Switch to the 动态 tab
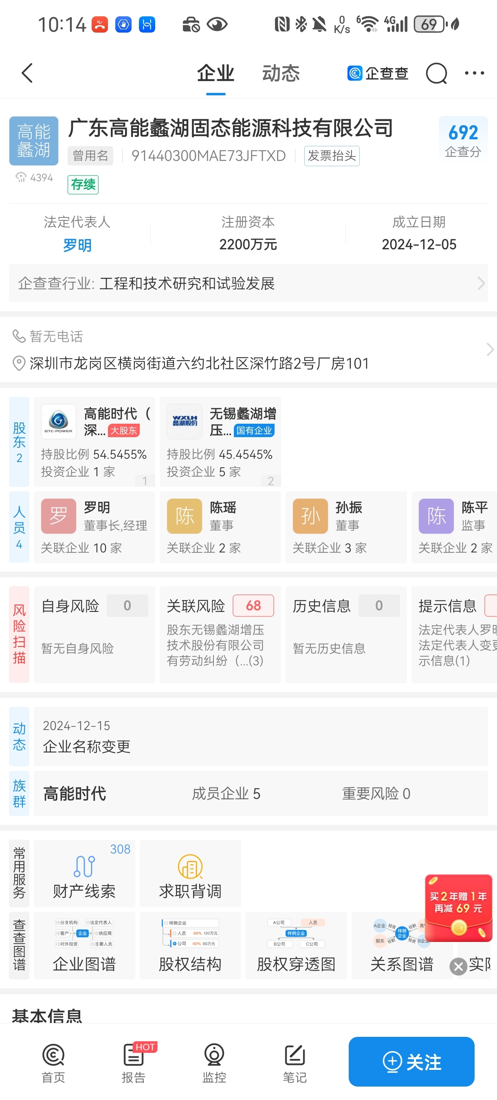The height and width of the screenshot is (1100, 497). pyautogui.click(x=281, y=73)
